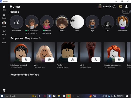Open Party in the sidebar
Viewport: 131px width, 98px height.
point(4,32)
